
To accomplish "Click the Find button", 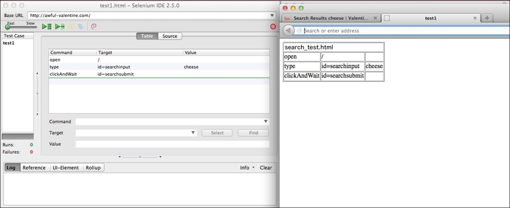I will click(253, 133).
